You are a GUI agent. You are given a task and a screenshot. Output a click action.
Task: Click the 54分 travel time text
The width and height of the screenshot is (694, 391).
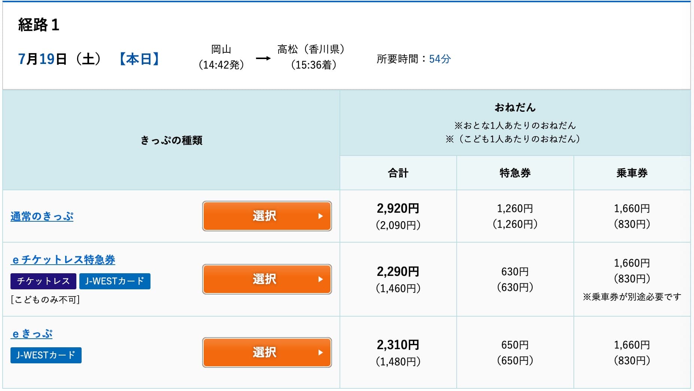click(440, 59)
